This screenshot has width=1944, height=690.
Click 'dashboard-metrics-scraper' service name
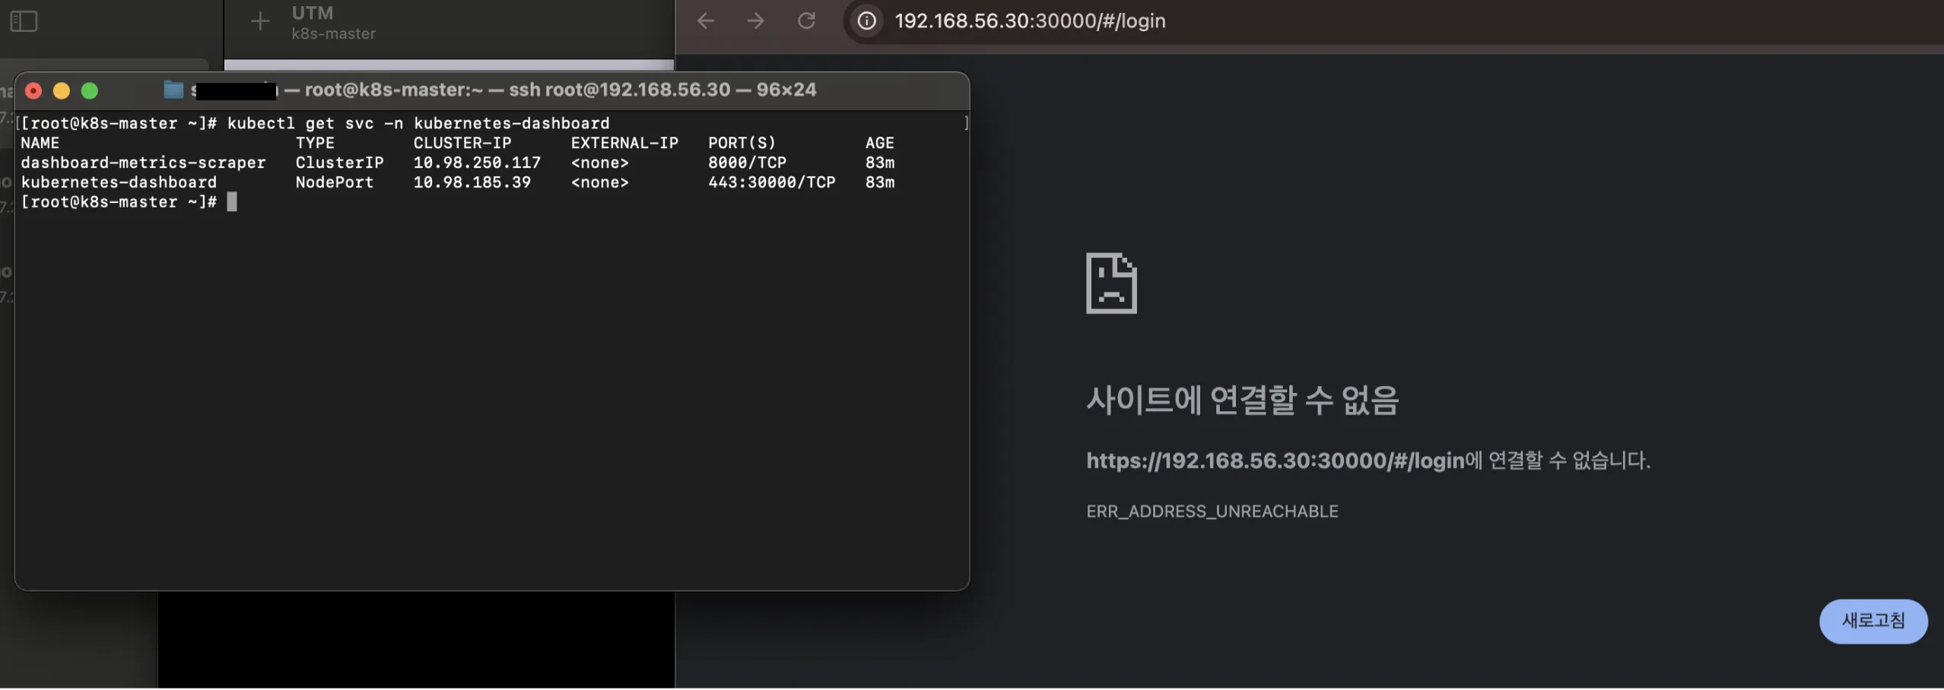coord(143,163)
